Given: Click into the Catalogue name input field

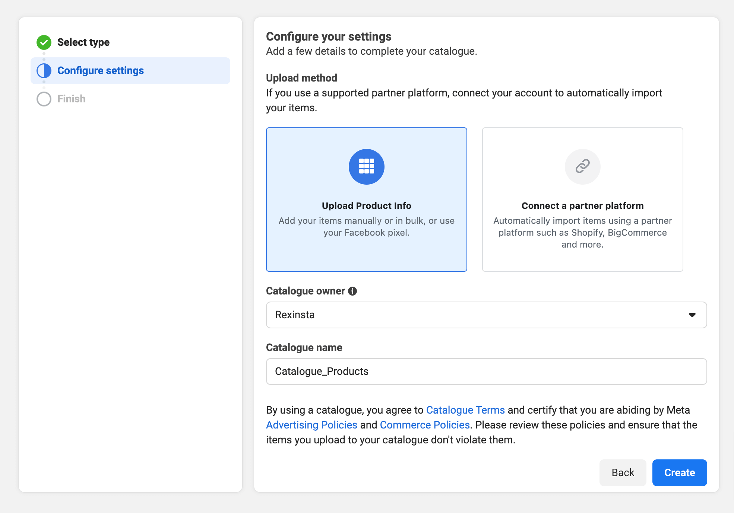Looking at the screenshot, I should click(486, 372).
